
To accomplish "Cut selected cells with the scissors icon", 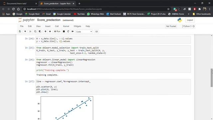I will coord(30,31).
